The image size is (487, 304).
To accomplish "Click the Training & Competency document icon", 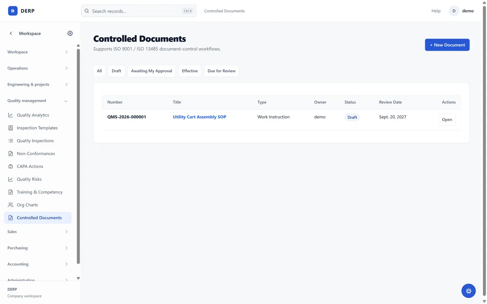I will pyautogui.click(x=11, y=192).
